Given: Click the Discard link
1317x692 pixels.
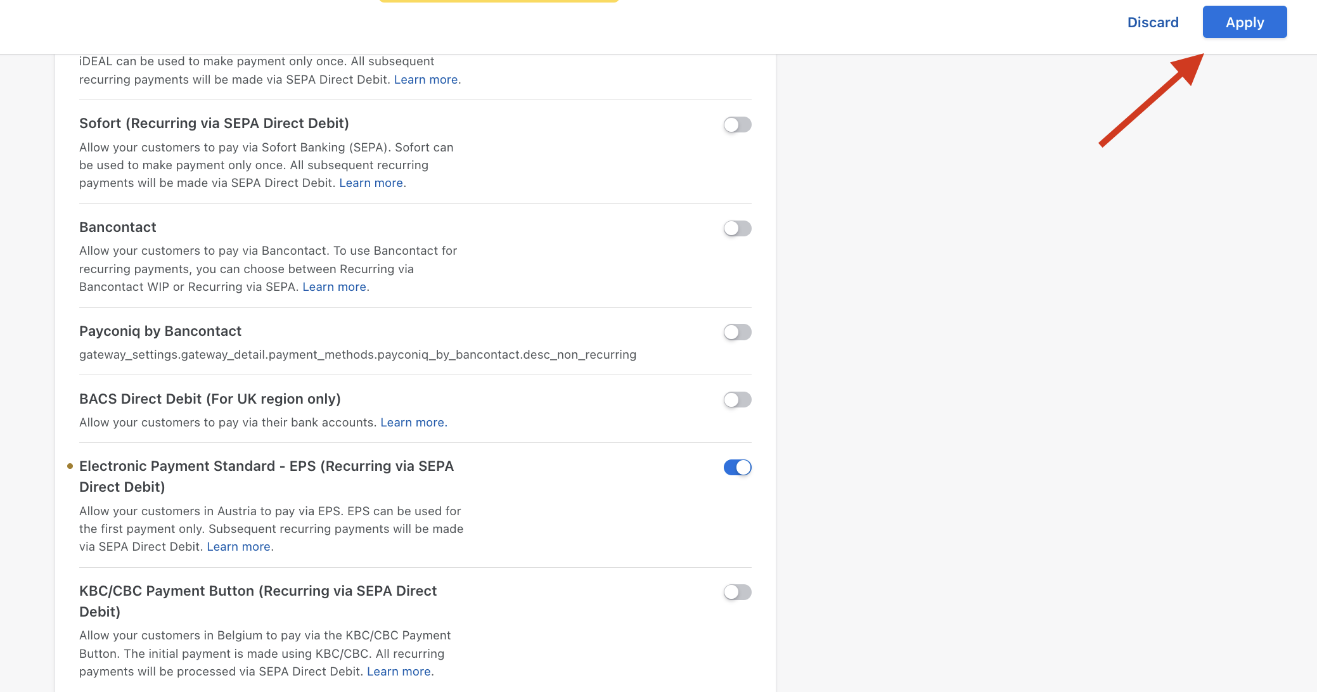Looking at the screenshot, I should click(x=1152, y=22).
